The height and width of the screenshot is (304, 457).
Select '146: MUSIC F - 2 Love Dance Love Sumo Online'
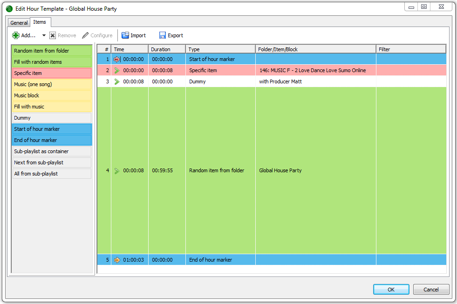pos(316,70)
